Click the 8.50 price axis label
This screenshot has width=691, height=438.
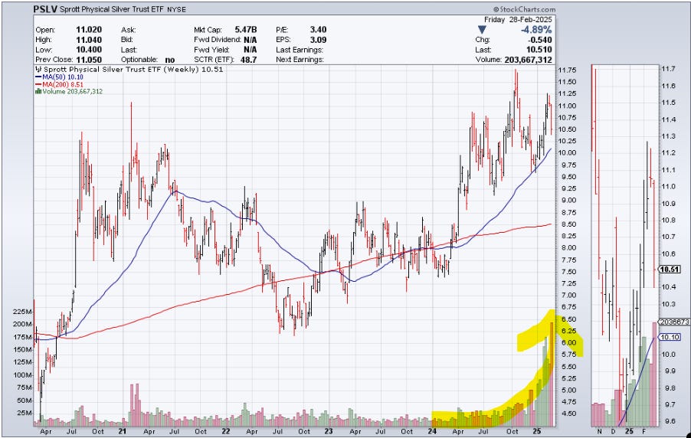tap(567, 224)
